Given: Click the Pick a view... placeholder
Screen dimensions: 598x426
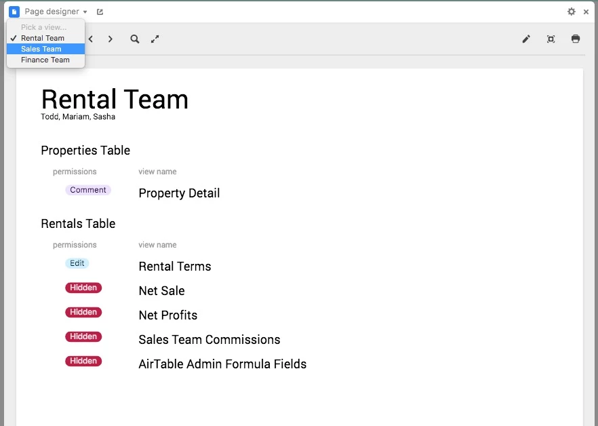Looking at the screenshot, I should pyautogui.click(x=43, y=27).
